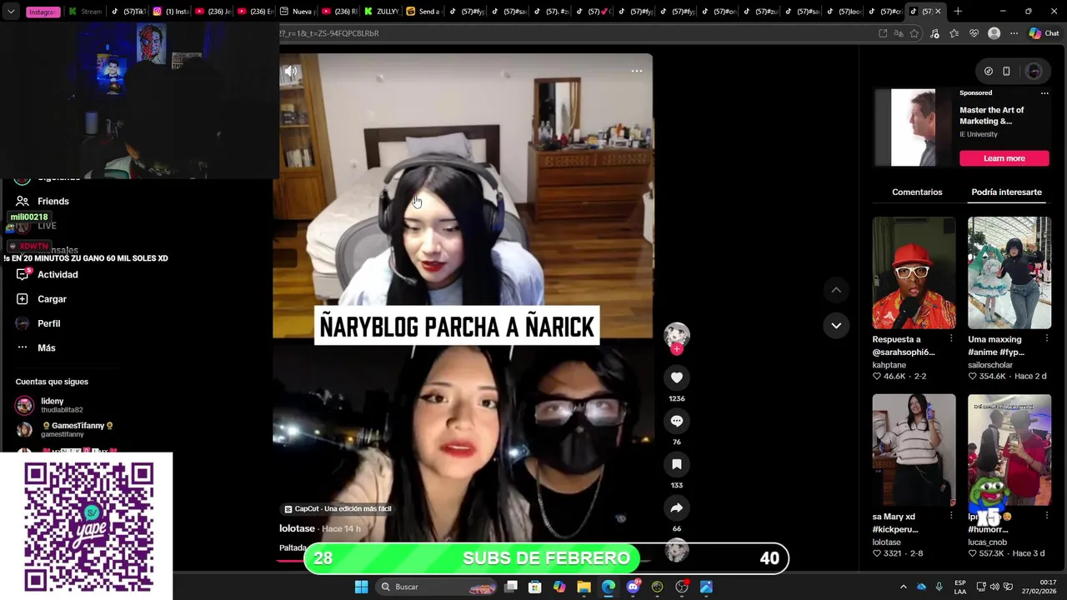
Task: Switch to the Instagram browser tab group
Action: pos(43,12)
